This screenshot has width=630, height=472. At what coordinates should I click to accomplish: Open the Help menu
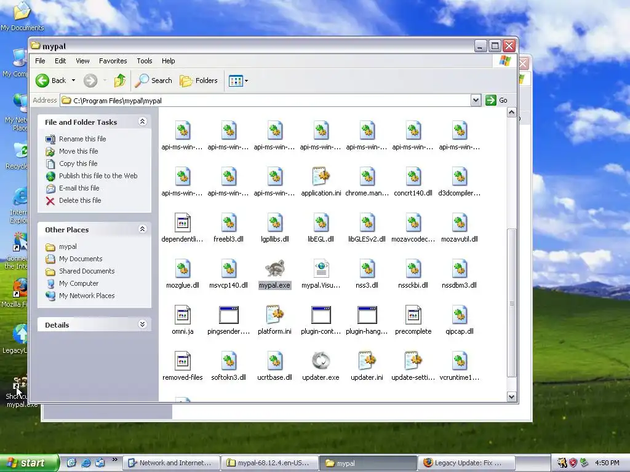point(169,61)
